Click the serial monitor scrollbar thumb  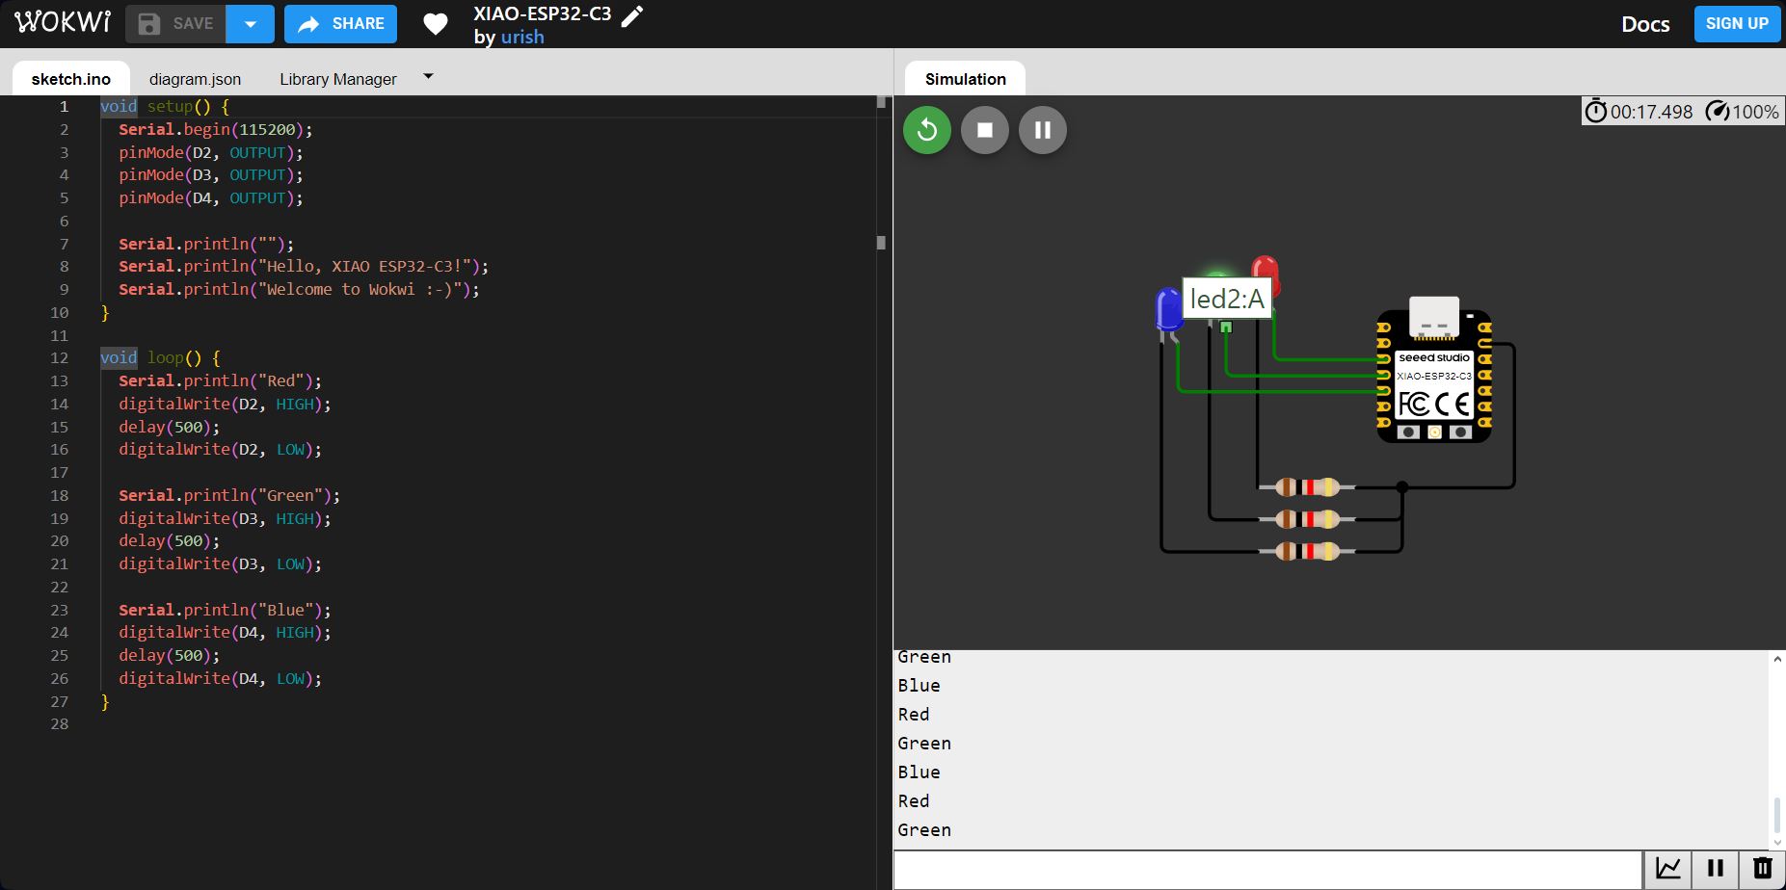pos(1777,815)
